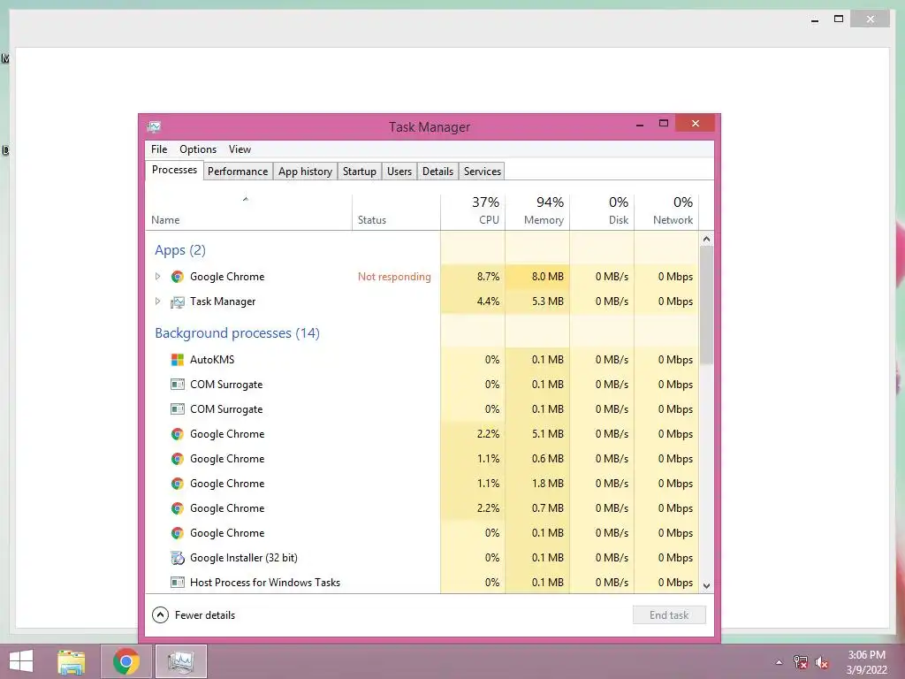This screenshot has width=905, height=679.
Task: Click the Chrome icon in the Apps section
Action: pos(177,277)
